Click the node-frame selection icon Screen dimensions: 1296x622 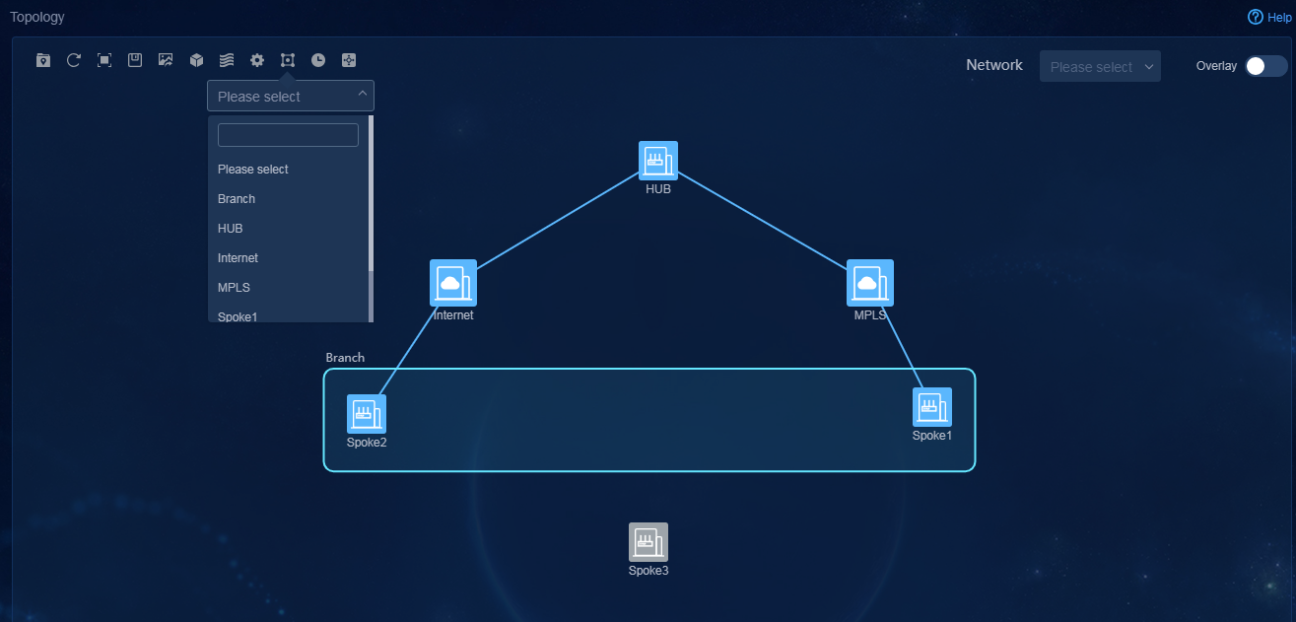pyautogui.click(x=288, y=60)
